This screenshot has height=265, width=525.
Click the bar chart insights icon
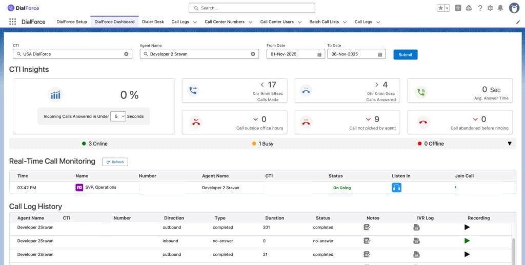tap(55, 95)
